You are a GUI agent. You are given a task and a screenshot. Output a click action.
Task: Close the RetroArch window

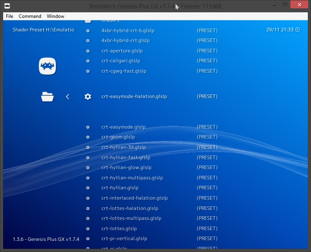pyautogui.click(x=299, y=5)
